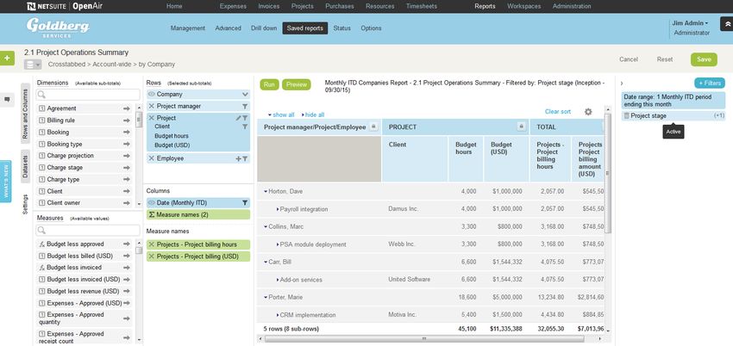Toggle lock on PROJECT column group
The height and width of the screenshot is (346, 733).
(521, 127)
